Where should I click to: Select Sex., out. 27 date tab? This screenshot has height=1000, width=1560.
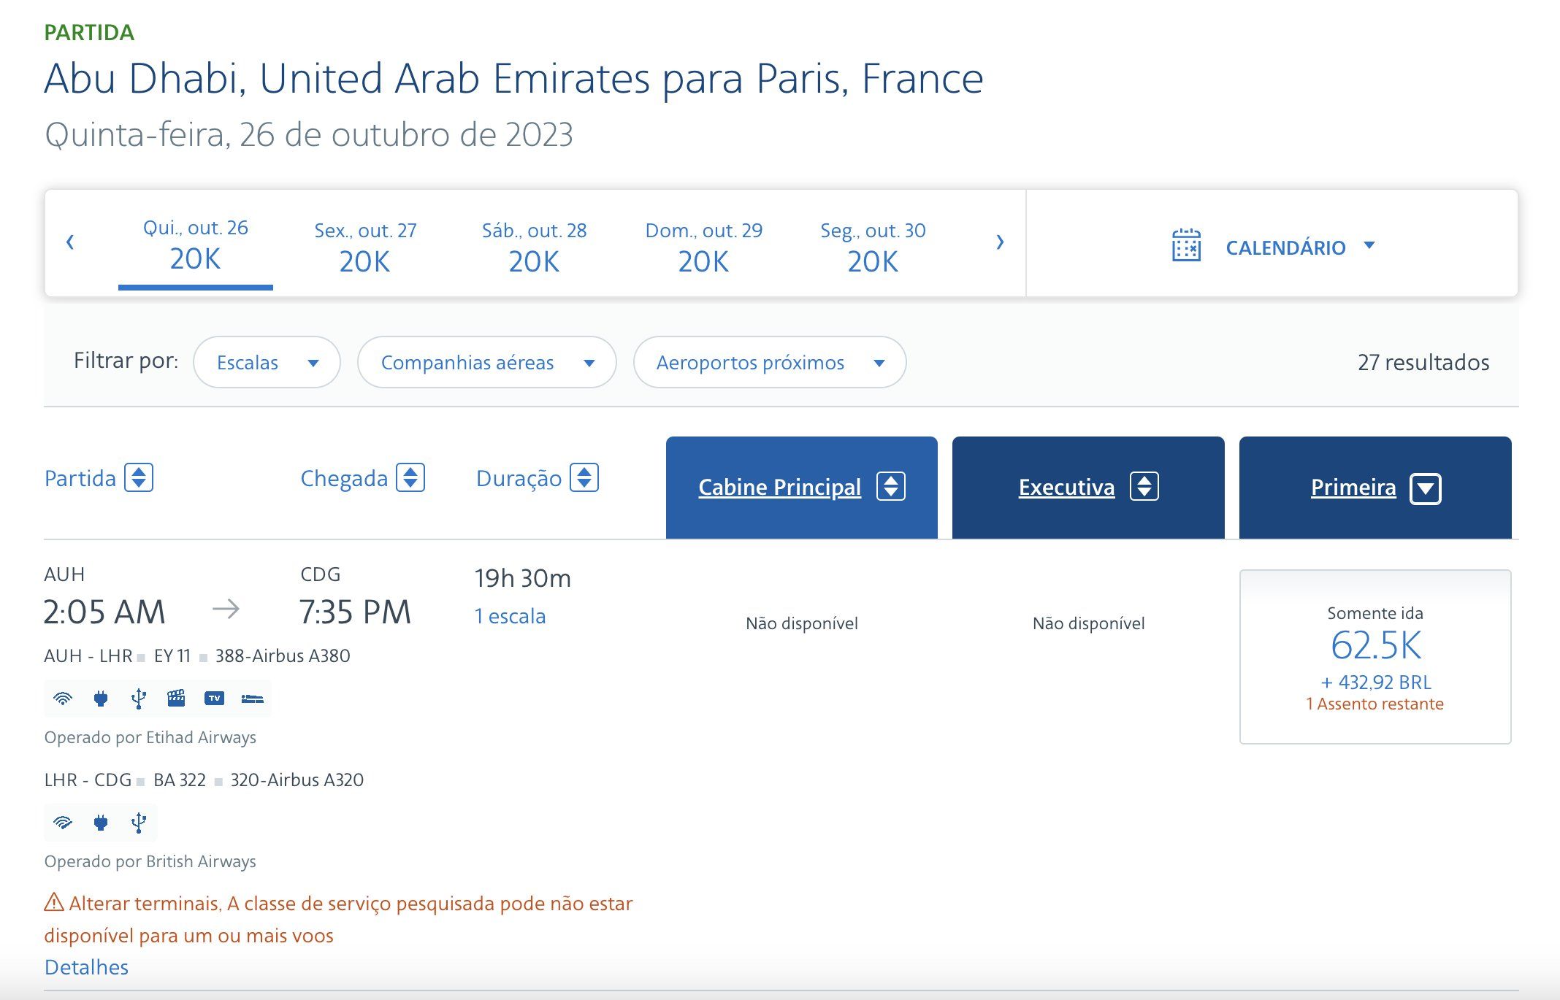[x=365, y=248]
